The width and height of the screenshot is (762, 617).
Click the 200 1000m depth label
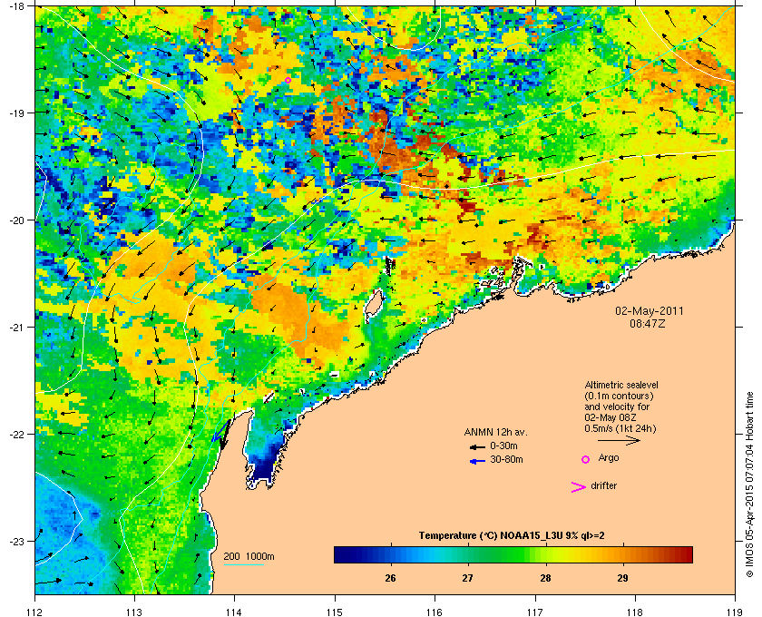[x=249, y=557]
